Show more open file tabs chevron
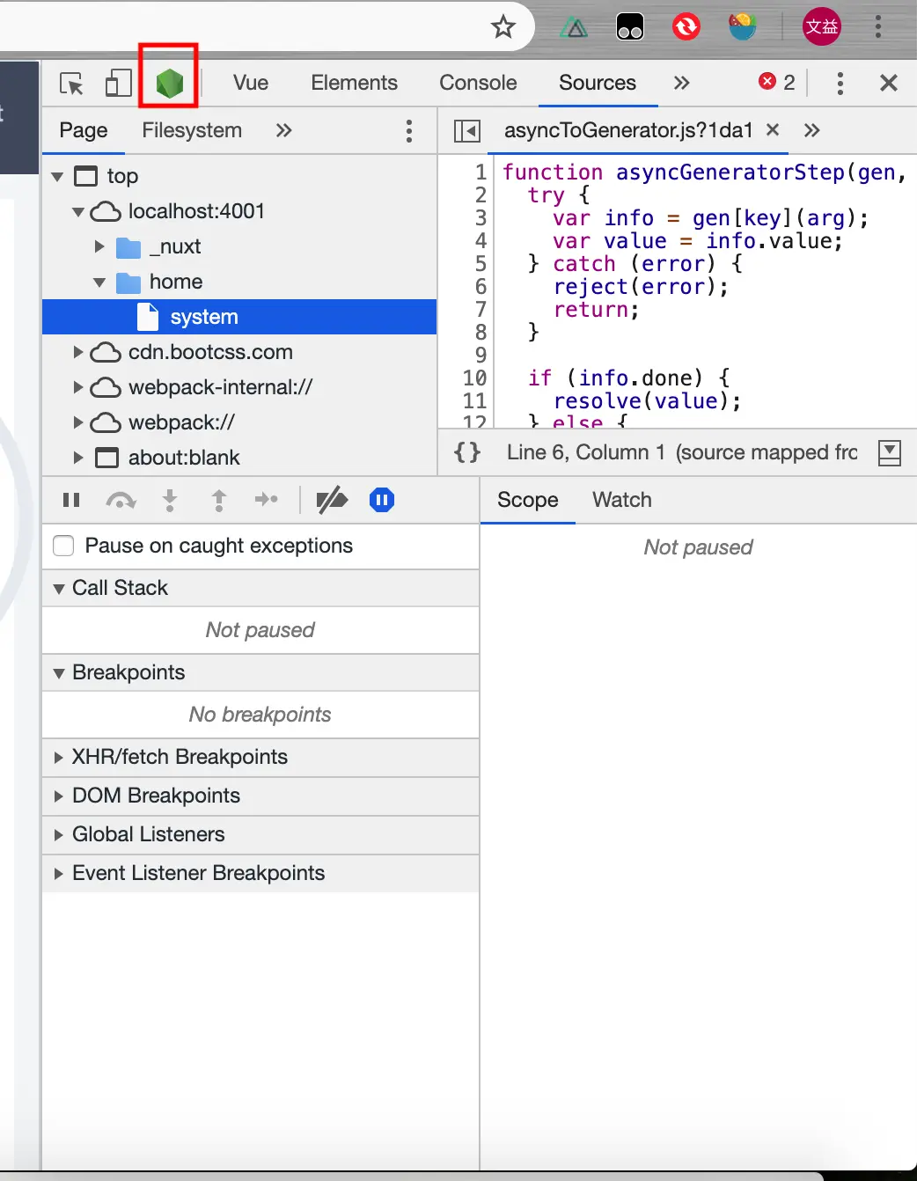The height and width of the screenshot is (1181, 917). click(x=811, y=130)
